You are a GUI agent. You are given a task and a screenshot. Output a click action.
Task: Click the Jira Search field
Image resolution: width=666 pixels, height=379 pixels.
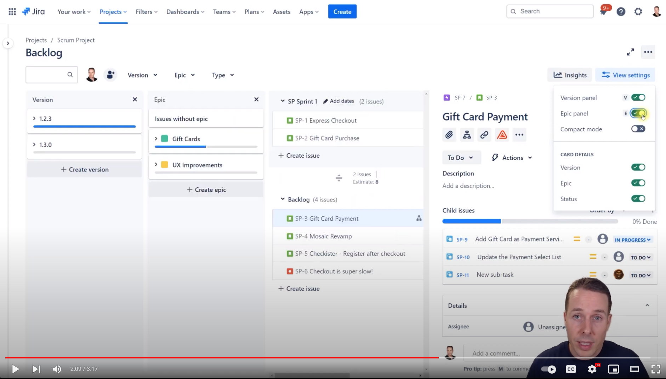[550, 11]
